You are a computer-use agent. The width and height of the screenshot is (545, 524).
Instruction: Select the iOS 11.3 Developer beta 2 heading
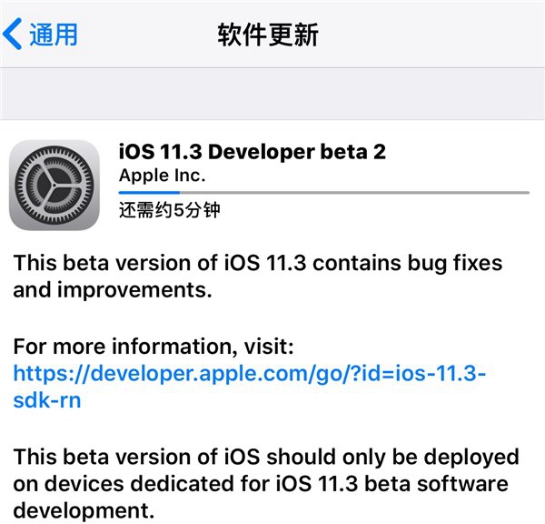coord(253,152)
